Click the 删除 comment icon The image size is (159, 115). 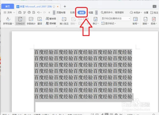73,19
